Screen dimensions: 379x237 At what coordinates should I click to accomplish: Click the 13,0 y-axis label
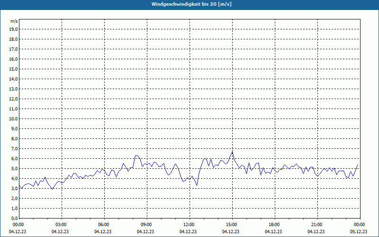point(13,89)
